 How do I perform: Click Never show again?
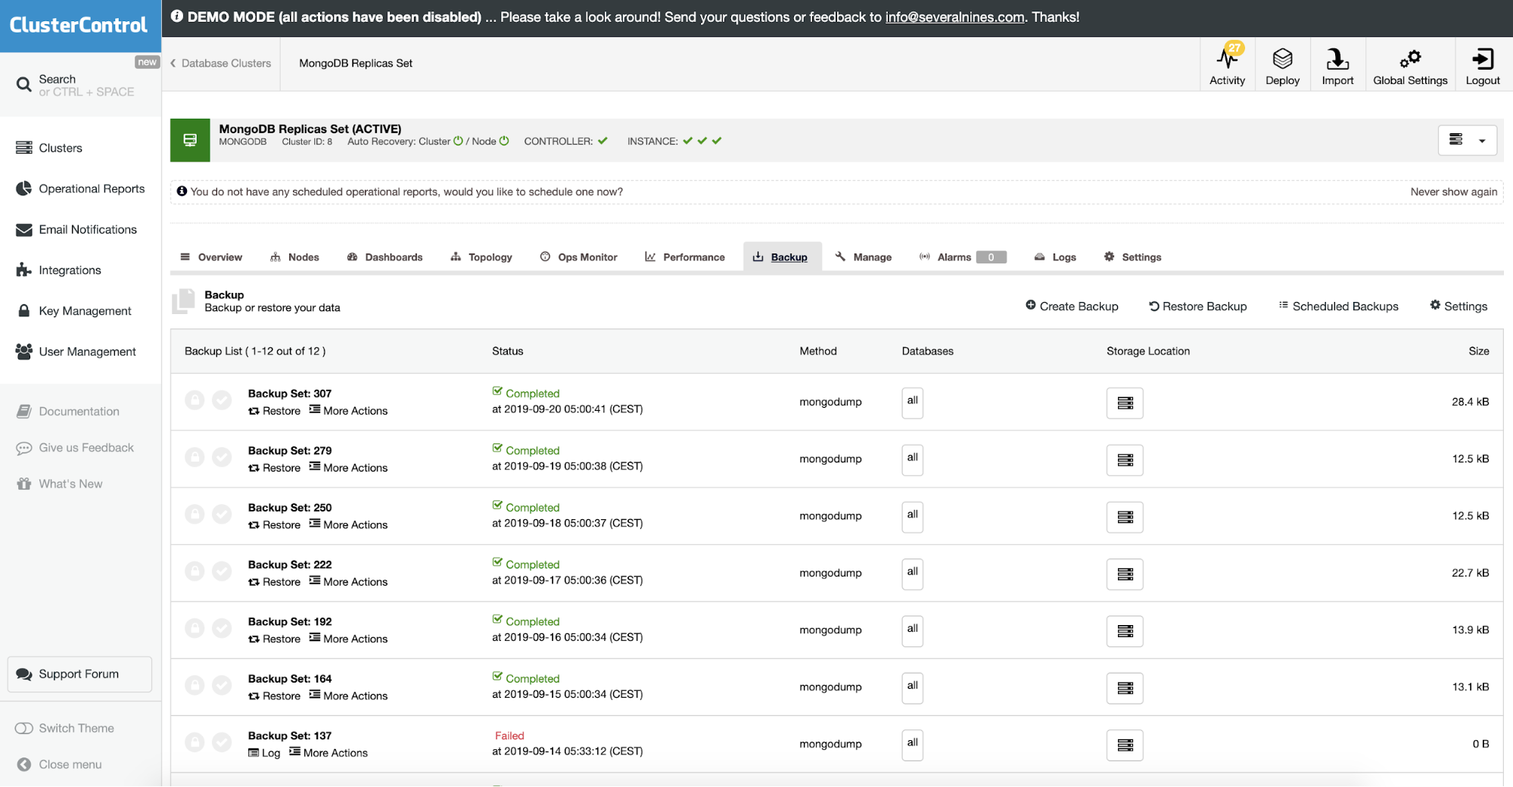pyautogui.click(x=1453, y=192)
